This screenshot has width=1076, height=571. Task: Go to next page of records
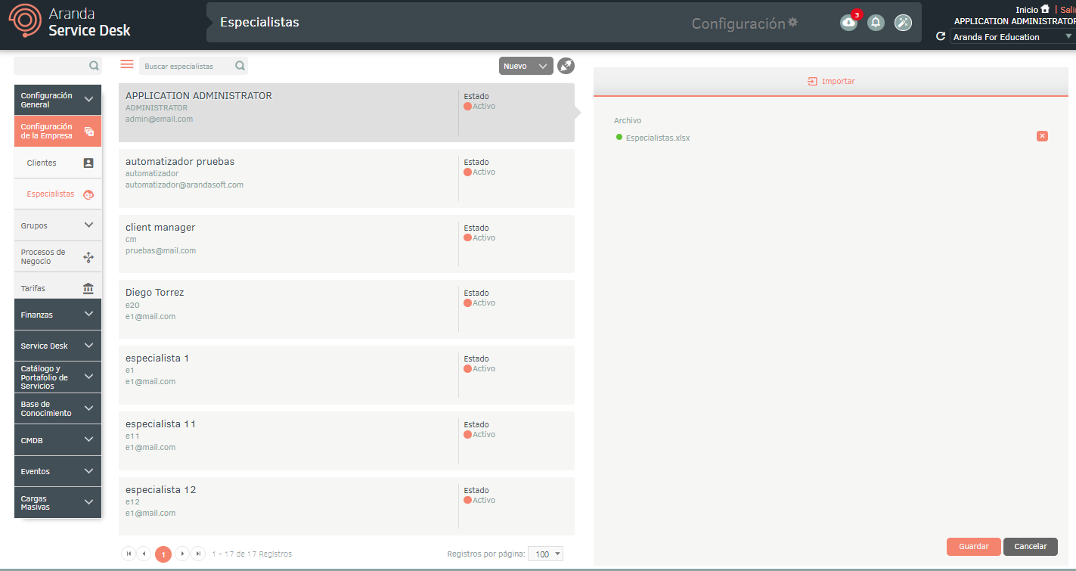(x=182, y=554)
